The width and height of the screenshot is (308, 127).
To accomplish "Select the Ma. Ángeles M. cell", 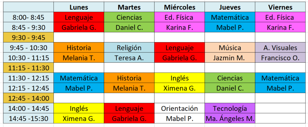I will click(x=230, y=118).
